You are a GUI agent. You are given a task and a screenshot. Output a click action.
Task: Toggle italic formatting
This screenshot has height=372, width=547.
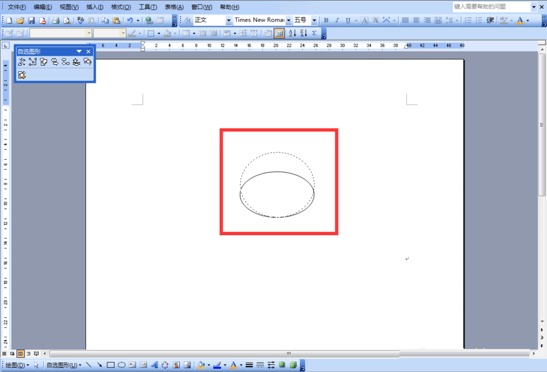pyautogui.click(x=337, y=21)
